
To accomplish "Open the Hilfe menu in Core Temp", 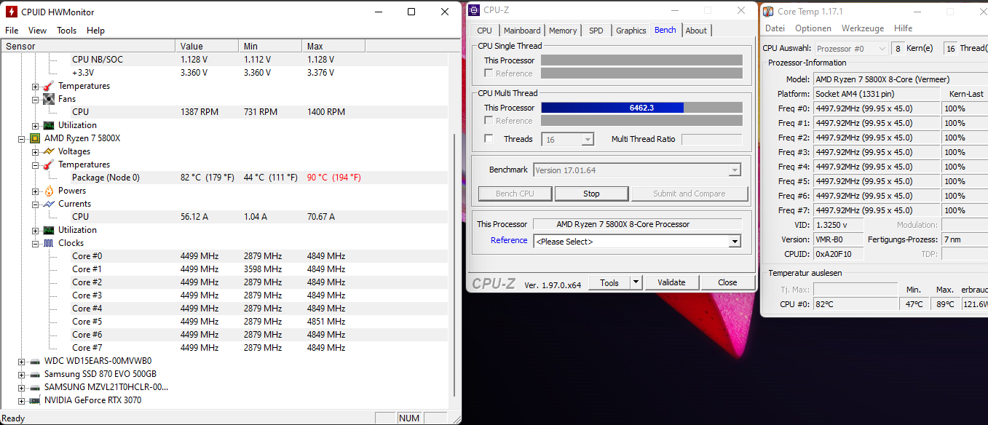I will (x=904, y=28).
